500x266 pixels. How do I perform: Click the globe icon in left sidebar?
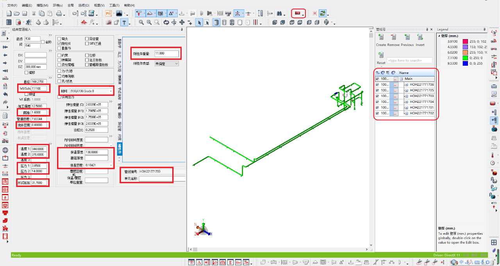coord(5,150)
